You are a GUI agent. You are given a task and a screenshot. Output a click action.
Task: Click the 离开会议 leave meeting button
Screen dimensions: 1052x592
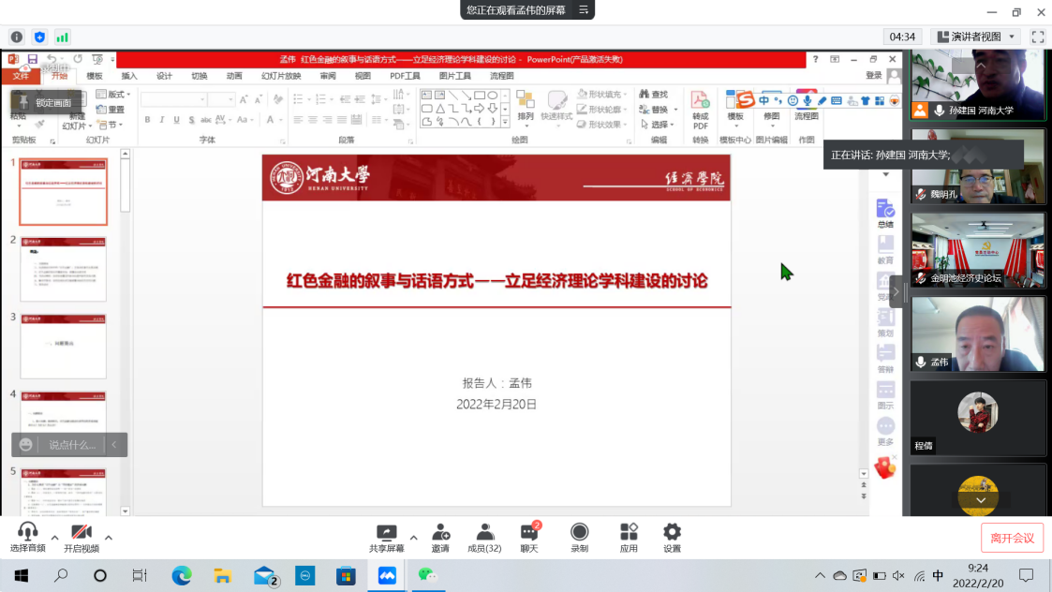coord(1012,538)
